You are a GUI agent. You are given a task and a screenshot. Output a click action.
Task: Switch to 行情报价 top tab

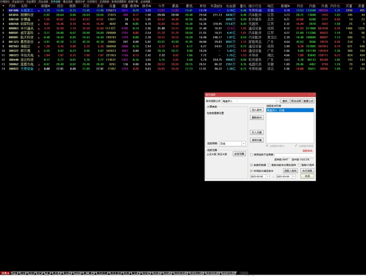[5, 2]
